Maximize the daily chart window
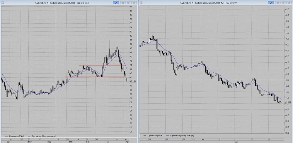293x143 pixels. tap(129, 3)
